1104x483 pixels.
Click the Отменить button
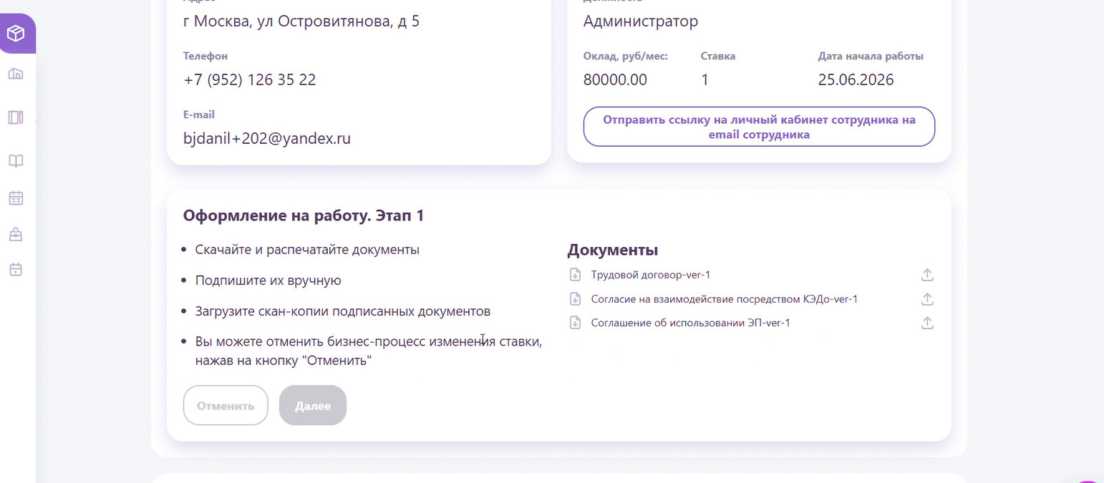pyautogui.click(x=226, y=406)
